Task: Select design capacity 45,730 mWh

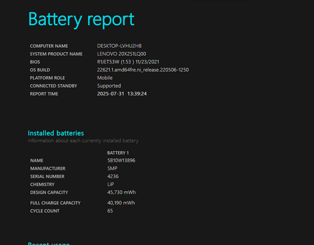Action: pyautogui.click(x=121, y=192)
